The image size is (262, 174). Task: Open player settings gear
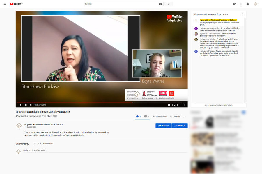point(169,105)
